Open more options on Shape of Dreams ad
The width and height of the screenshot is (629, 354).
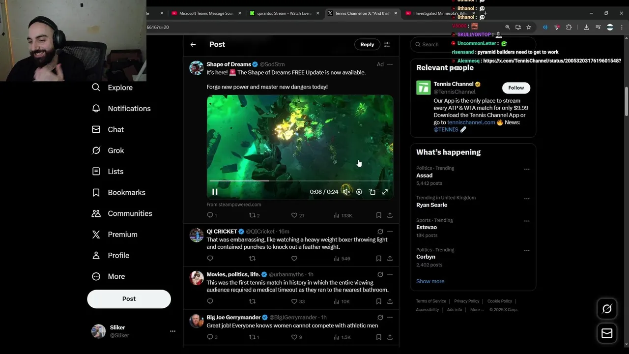pos(390,64)
